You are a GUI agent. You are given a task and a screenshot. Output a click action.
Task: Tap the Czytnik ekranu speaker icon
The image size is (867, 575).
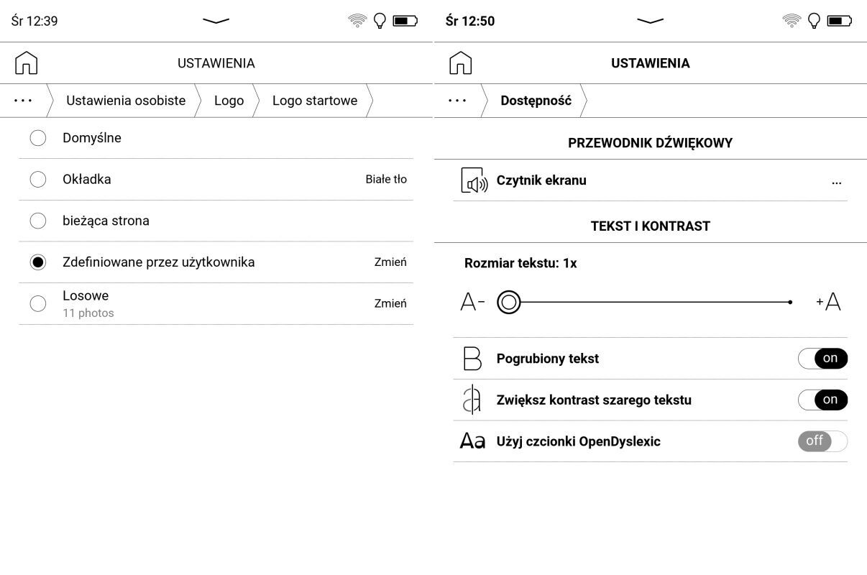(x=474, y=180)
